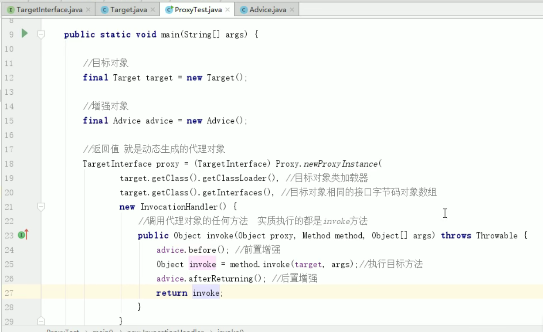Run main with the green arrow on line 9
The image size is (543, 332).
(x=25, y=33)
